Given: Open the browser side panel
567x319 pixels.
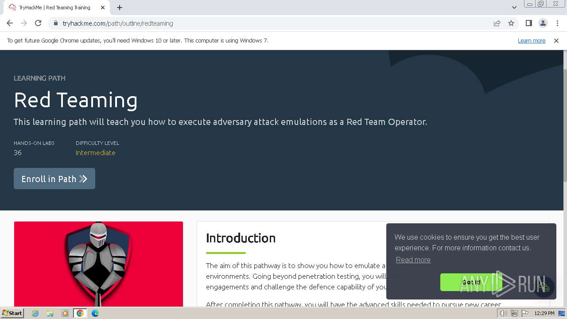Looking at the screenshot, I should 528,23.
